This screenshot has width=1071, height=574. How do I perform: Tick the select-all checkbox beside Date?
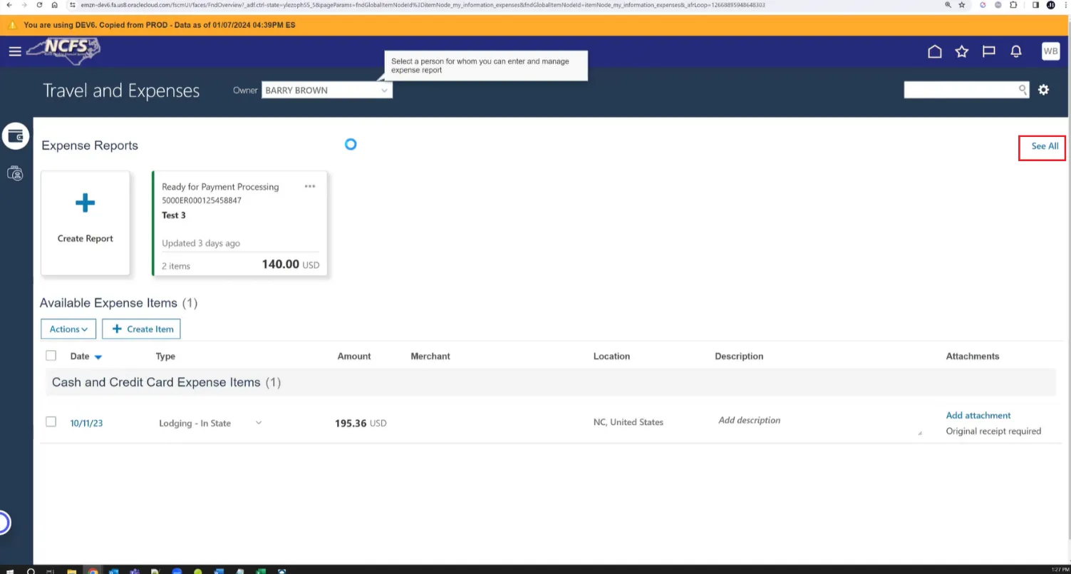[51, 356]
